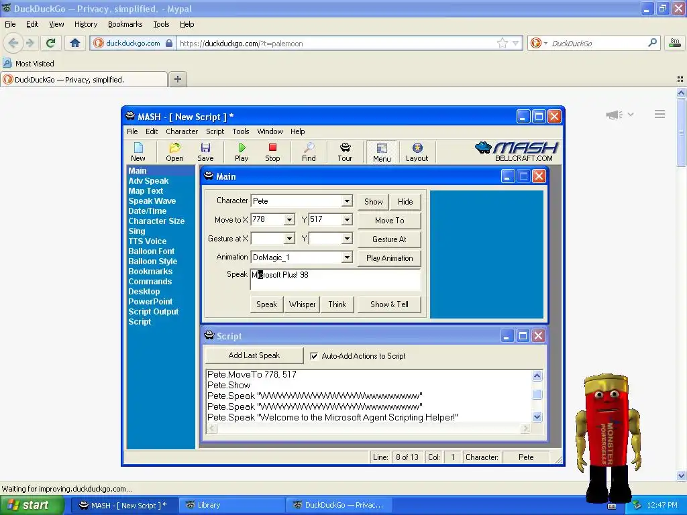The image size is (687, 515).
Task: Click the Hide character button
Action: point(405,201)
